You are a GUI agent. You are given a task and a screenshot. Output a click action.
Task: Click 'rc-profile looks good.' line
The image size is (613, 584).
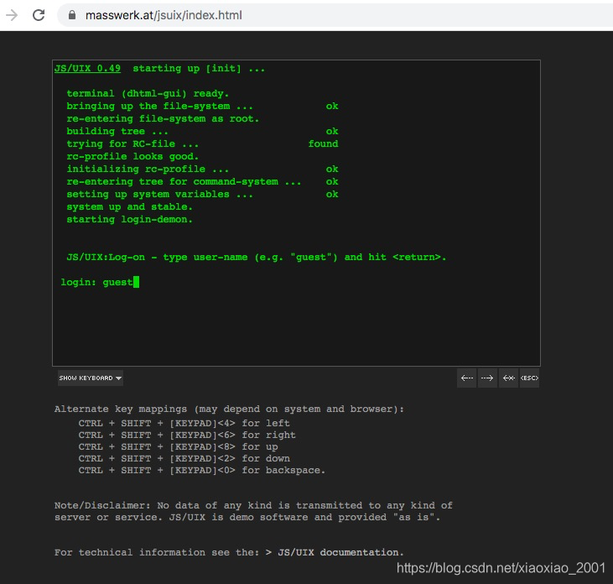(132, 156)
